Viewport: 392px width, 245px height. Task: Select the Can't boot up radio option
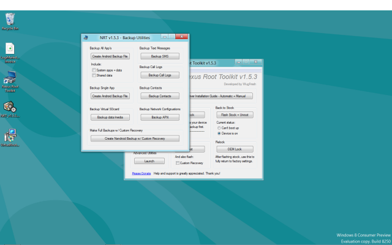coord(219,128)
